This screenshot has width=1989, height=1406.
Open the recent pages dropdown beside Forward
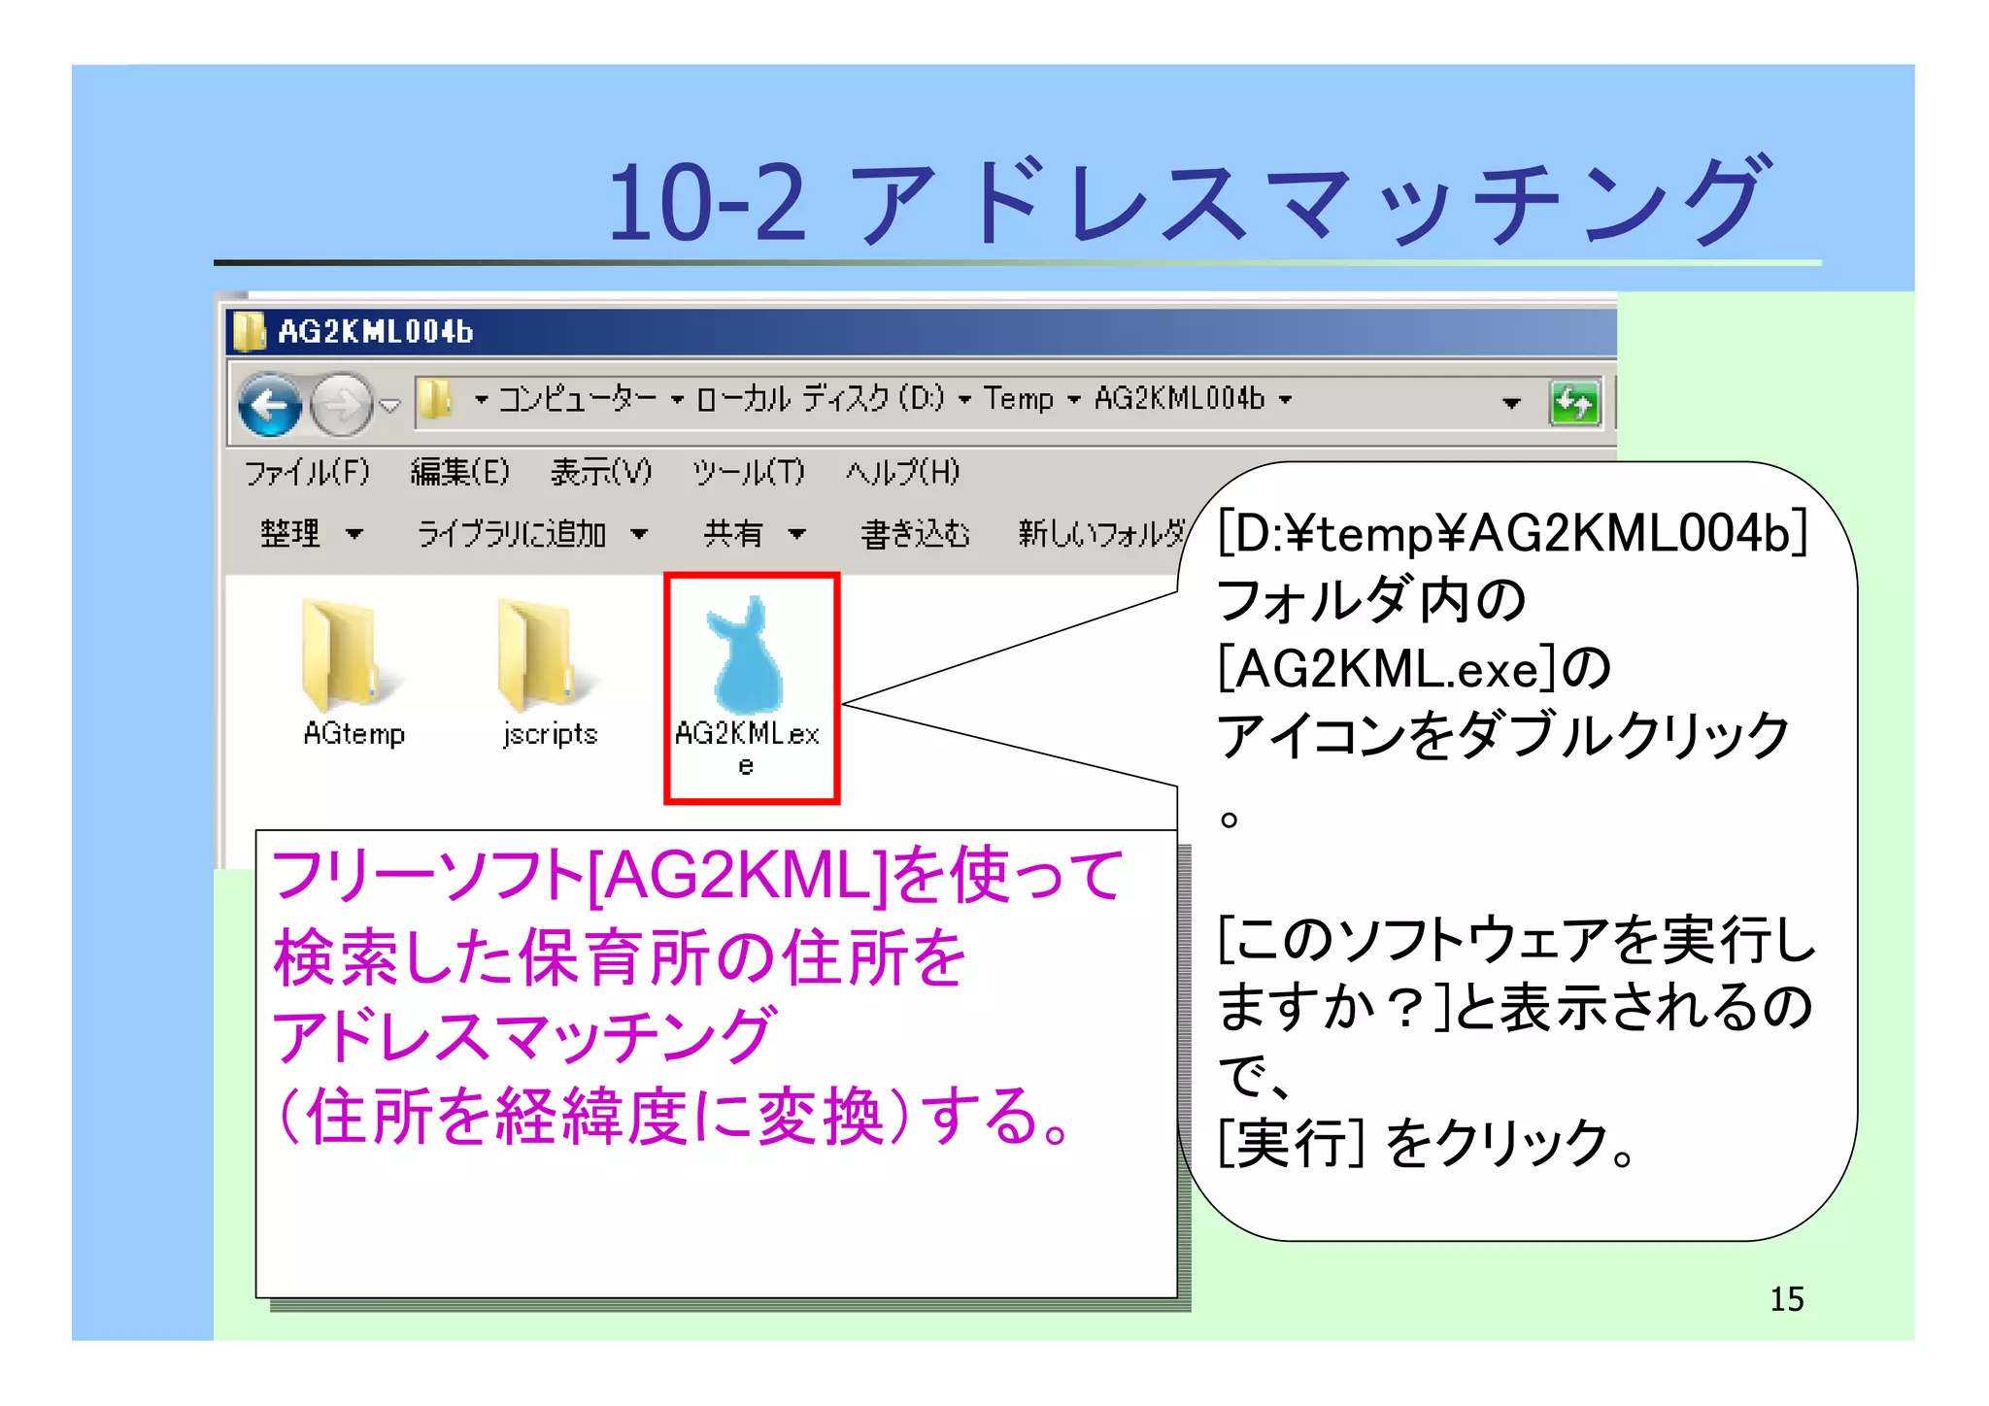pyautogui.click(x=389, y=406)
